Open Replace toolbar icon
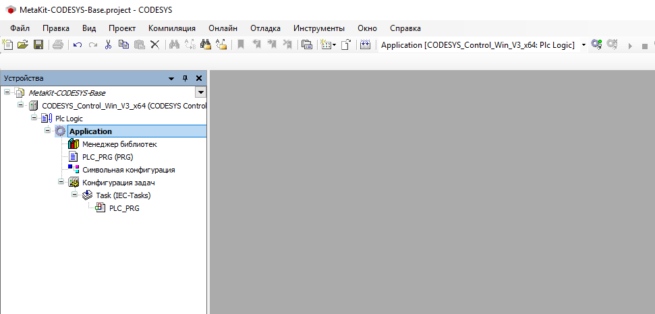Screen dimensions: 655x314 coord(190,44)
